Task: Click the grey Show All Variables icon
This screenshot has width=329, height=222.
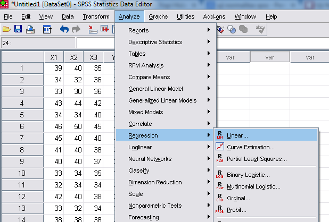Action: click(x=243, y=29)
